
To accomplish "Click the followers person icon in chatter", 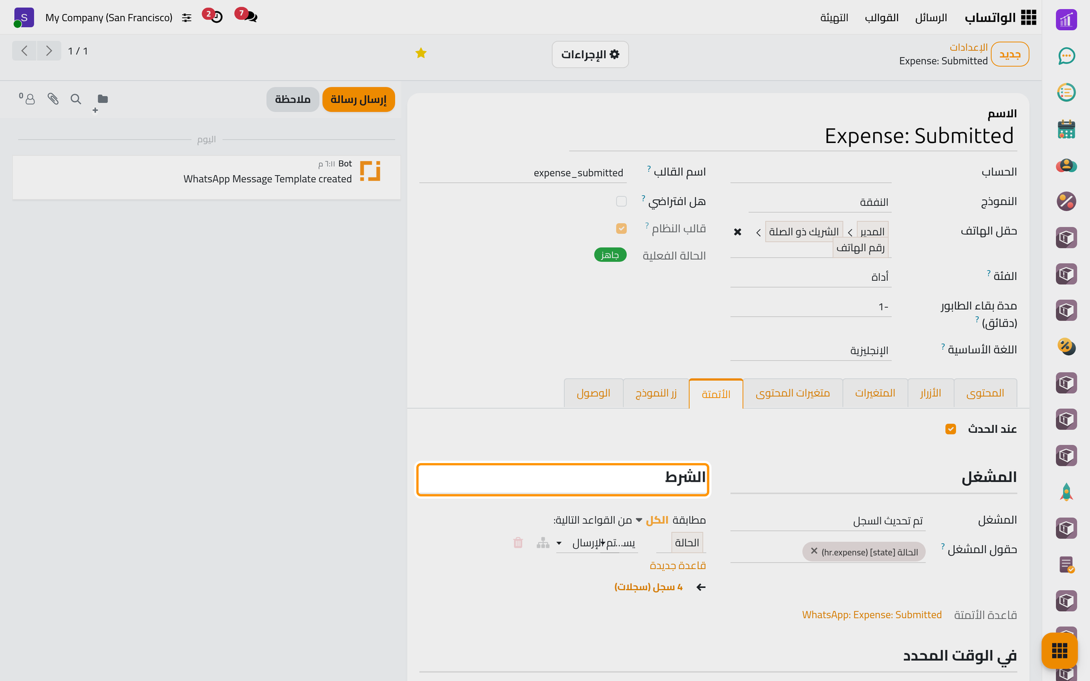I will coord(27,99).
